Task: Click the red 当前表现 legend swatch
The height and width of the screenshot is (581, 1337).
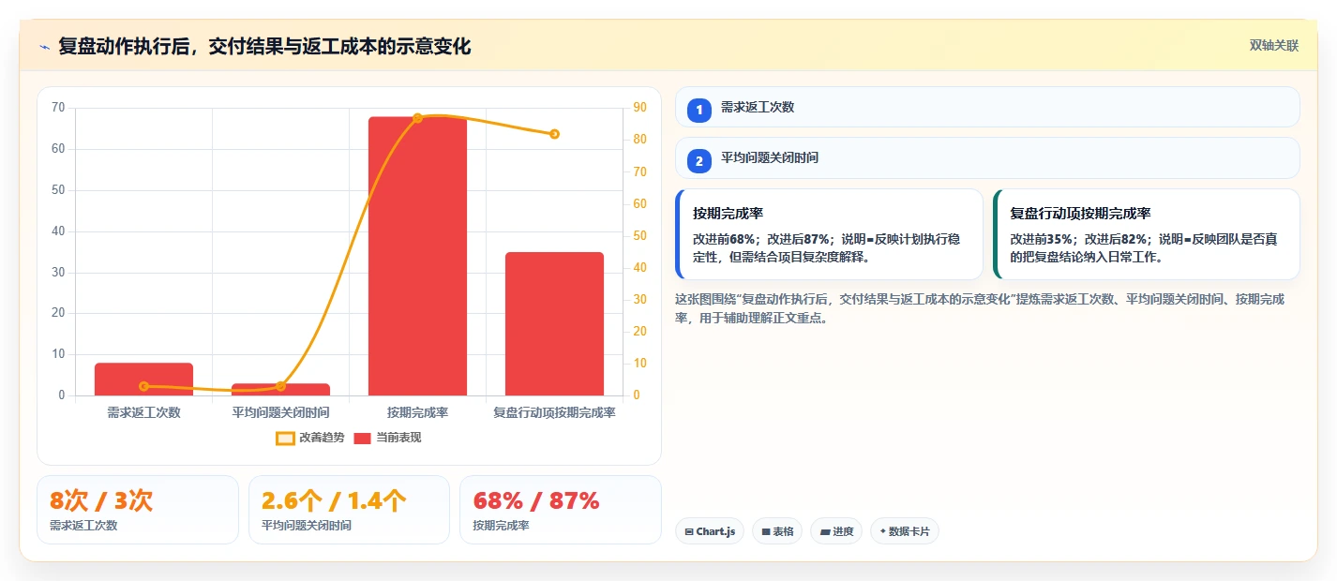Action: tap(363, 438)
